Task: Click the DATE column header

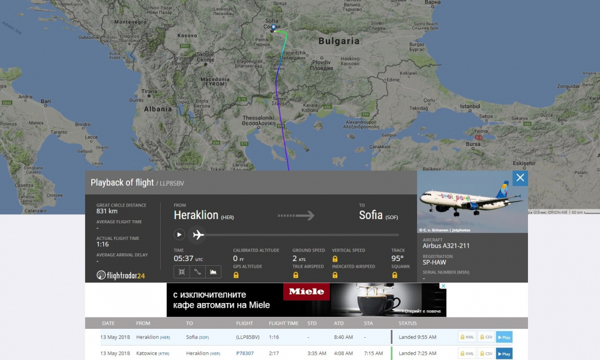Action: point(108,323)
